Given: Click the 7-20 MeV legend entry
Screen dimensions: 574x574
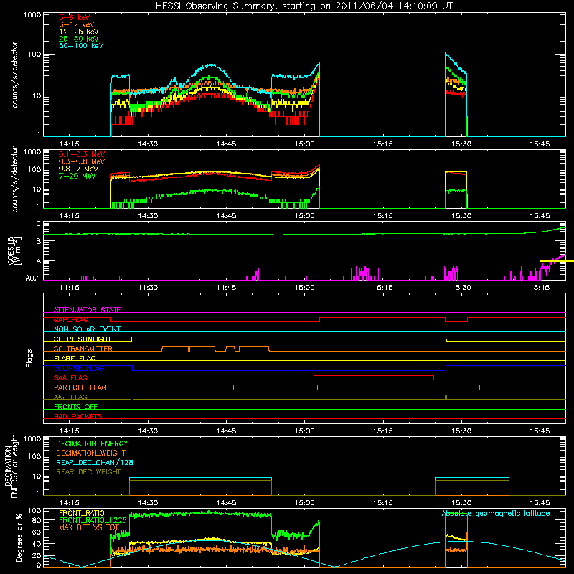Looking at the screenshot, I should (77, 176).
